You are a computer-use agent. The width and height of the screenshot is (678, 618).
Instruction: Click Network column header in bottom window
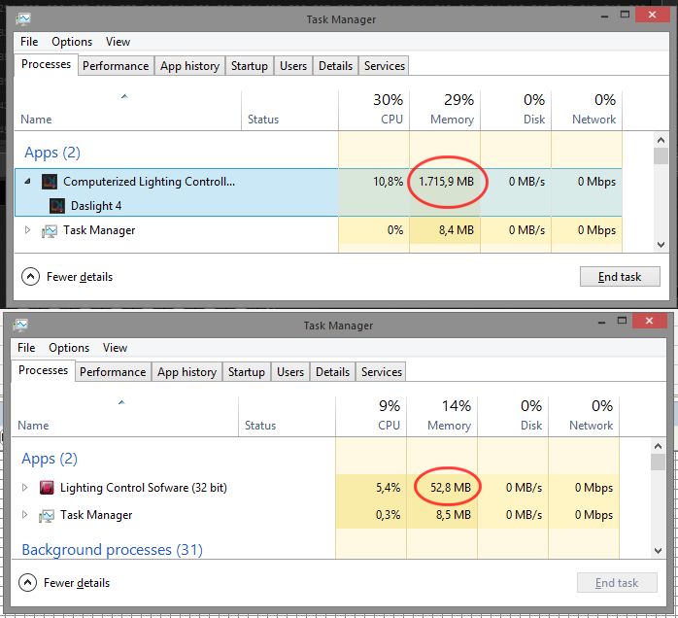(584, 416)
